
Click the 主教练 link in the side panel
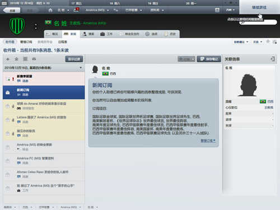coord(269,108)
